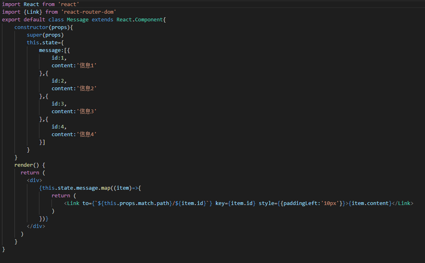Screen dimensions: 425x263
Task: Click the id:3 entry
Action: (59, 104)
